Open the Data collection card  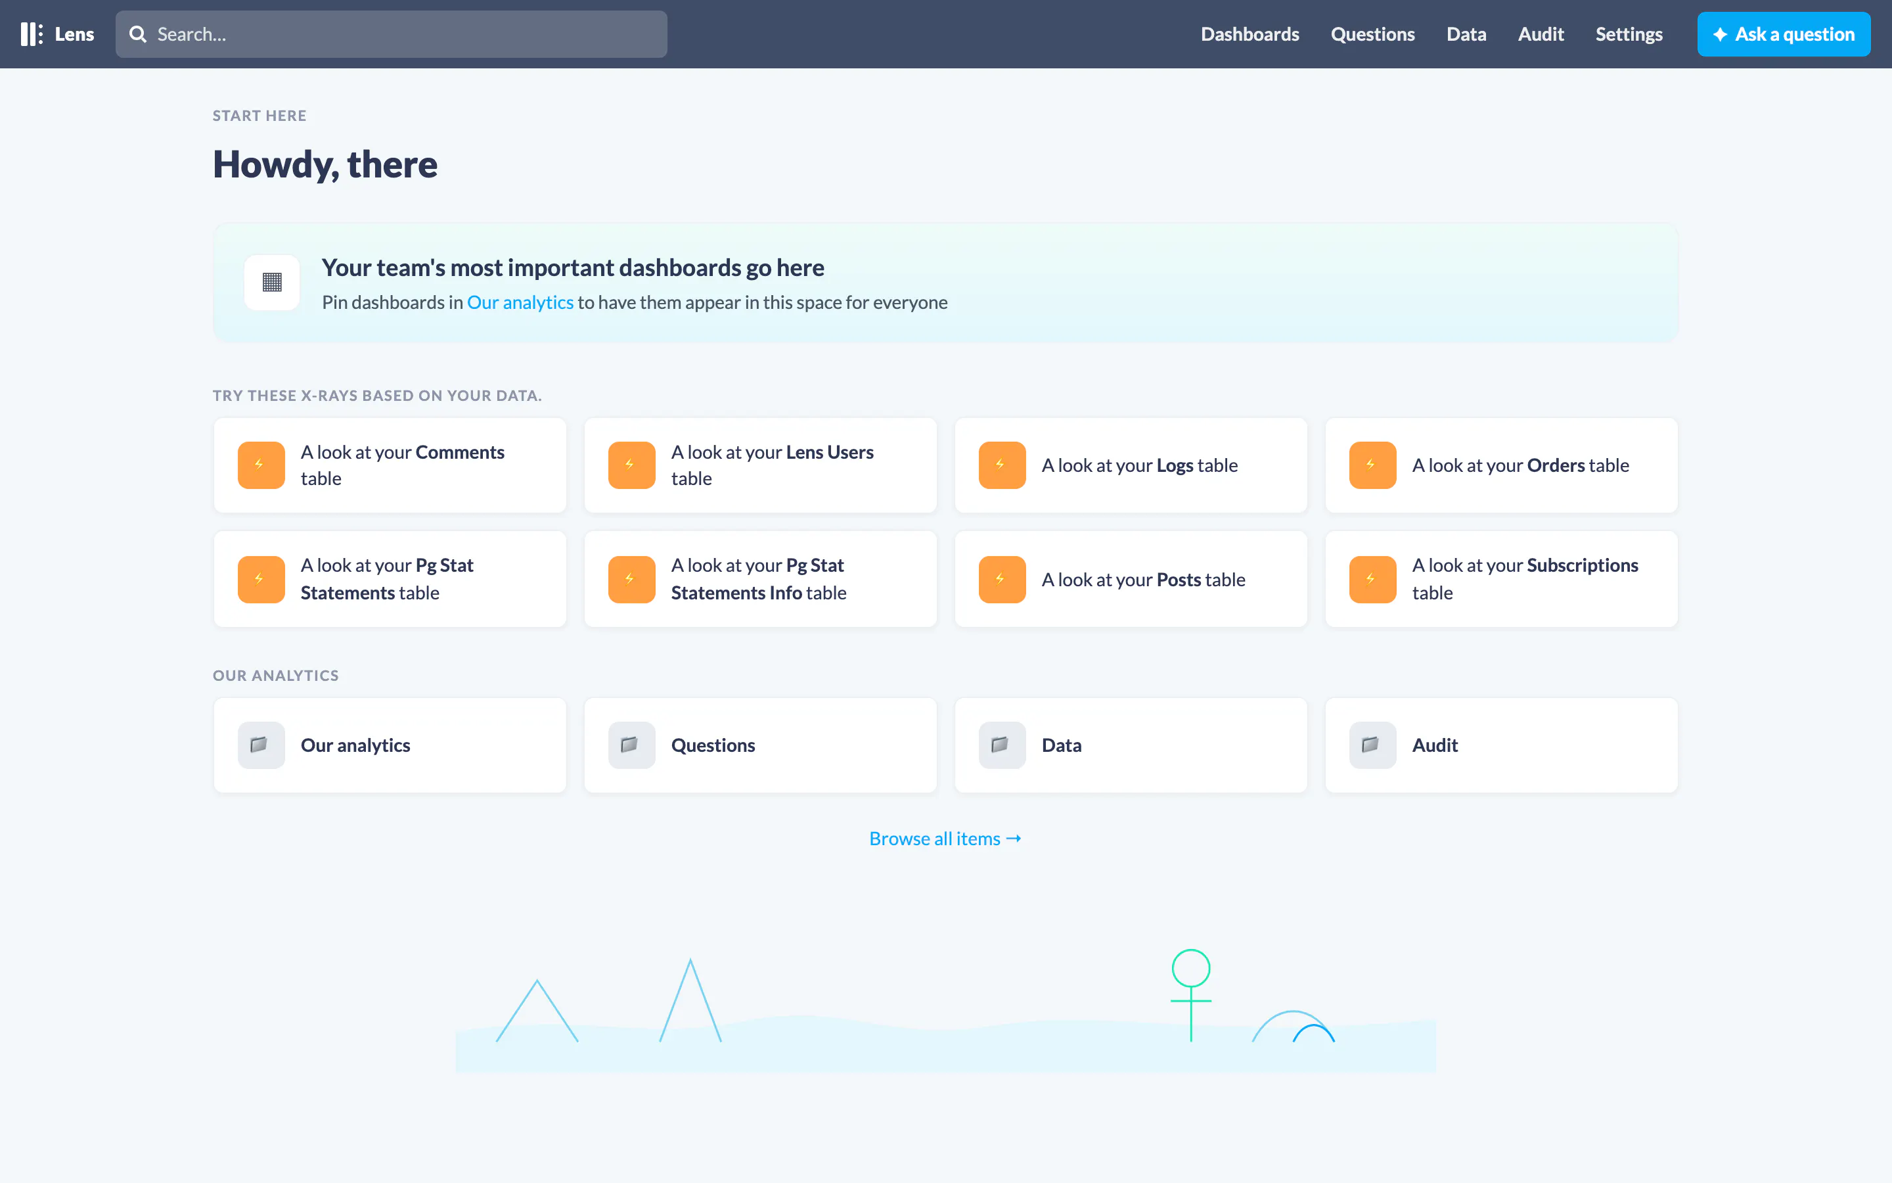pos(1131,745)
